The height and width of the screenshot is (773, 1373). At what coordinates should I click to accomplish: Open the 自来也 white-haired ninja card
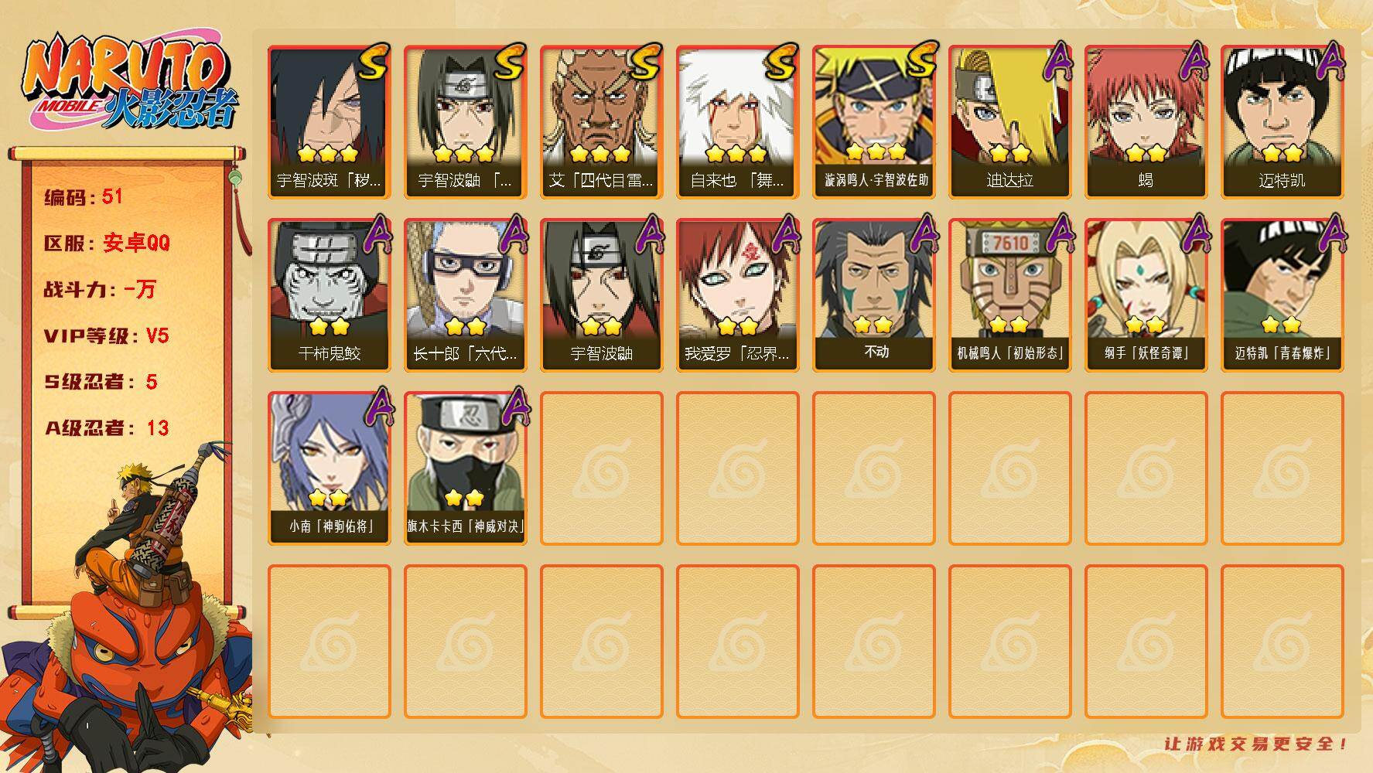click(x=738, y=122)
